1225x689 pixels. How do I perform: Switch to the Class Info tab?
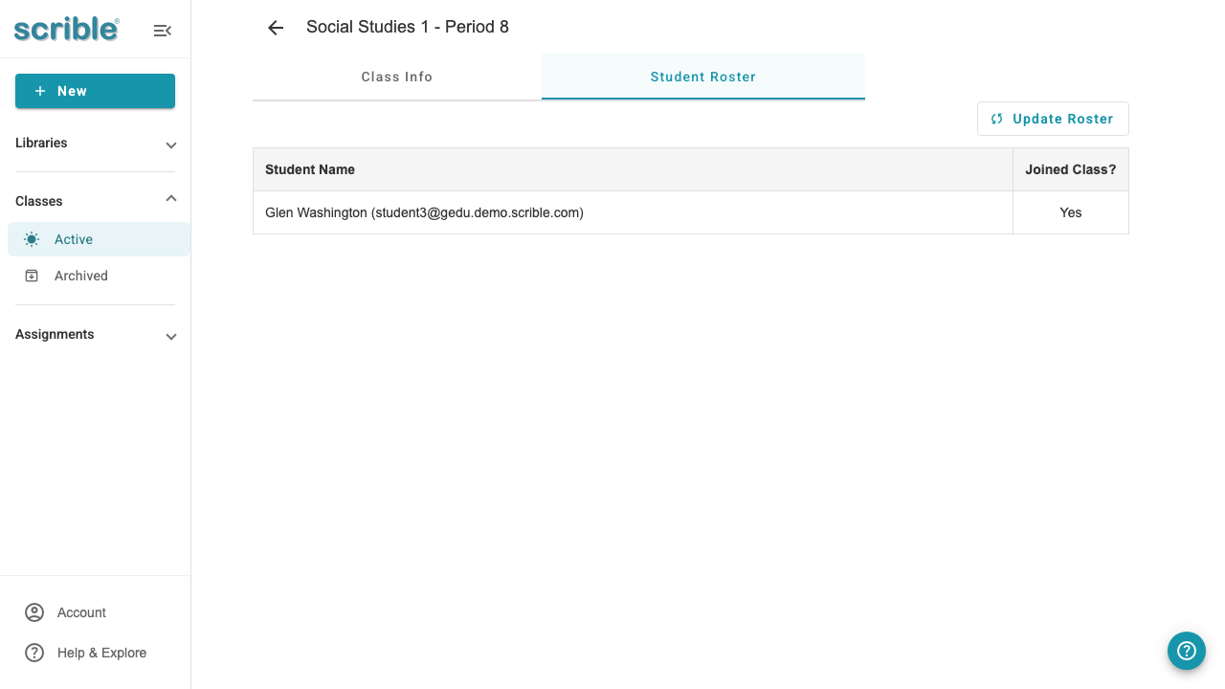point(396,77)
